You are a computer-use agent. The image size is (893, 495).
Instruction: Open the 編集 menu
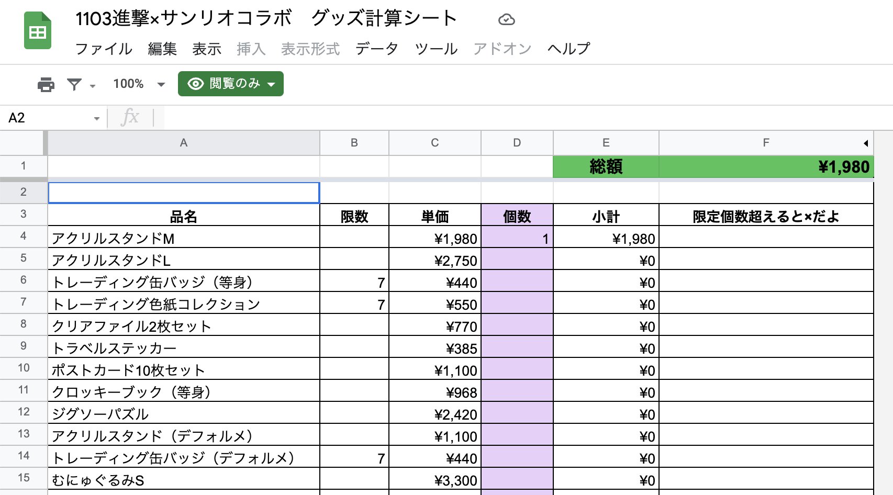coord(162,49)
